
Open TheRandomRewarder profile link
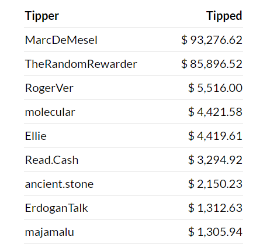pyautogui.click(x=81, y=64)
